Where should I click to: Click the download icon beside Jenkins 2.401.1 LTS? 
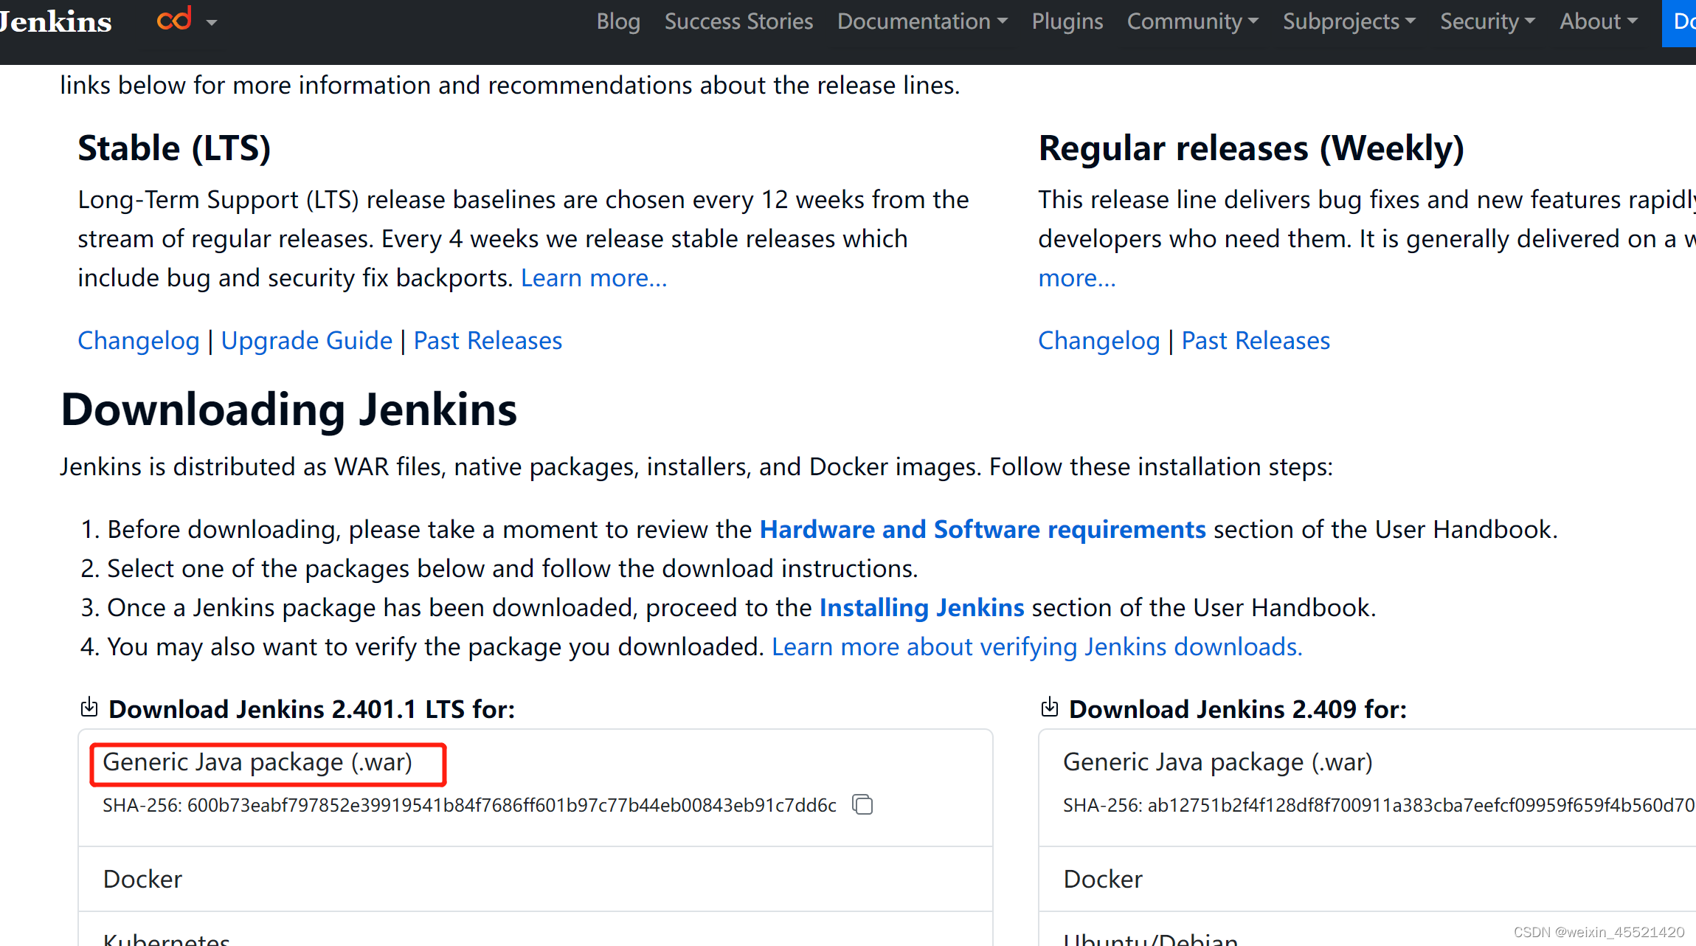coord(89,707)
